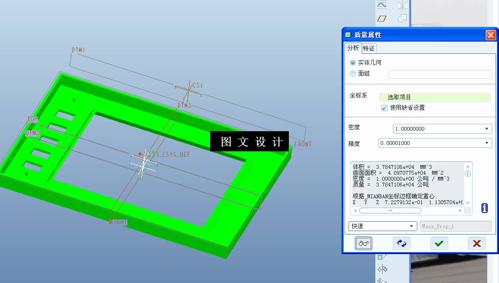Open the 密度 dropdown arrow
The width and height of the screenshot is (499, 283).
(x=487, y=129)
